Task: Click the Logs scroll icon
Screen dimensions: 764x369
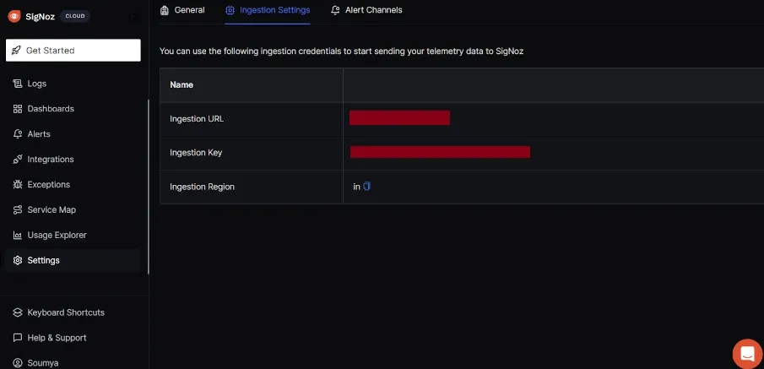Action: [18, 84]
